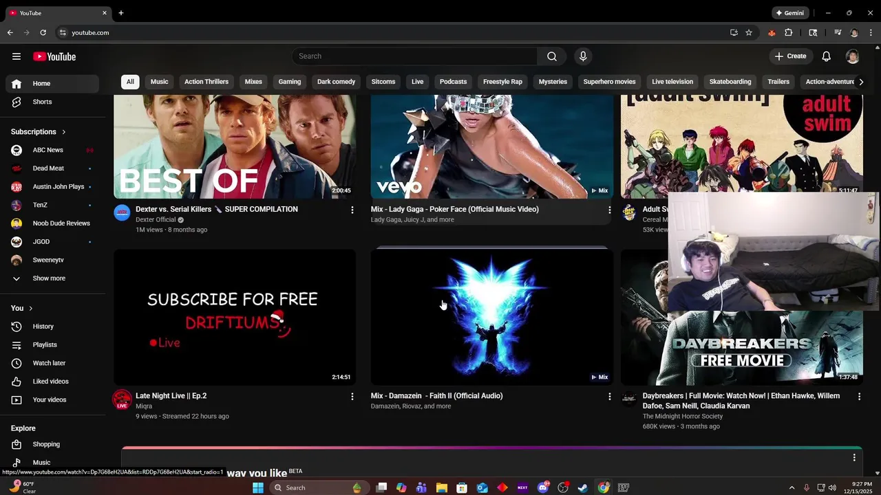This screenshot has height=495, width=881.
Task: Open the Dexter Official channel avatar
Action: [x=122, y=212]
